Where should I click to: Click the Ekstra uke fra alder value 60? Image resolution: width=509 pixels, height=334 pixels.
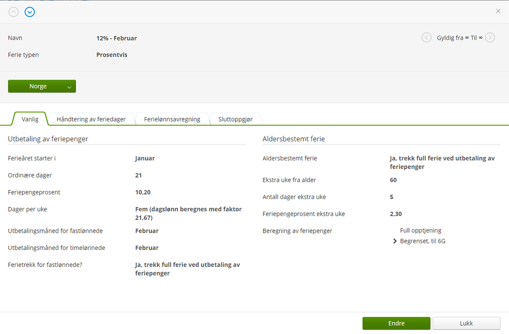click(x=393, y=180)
